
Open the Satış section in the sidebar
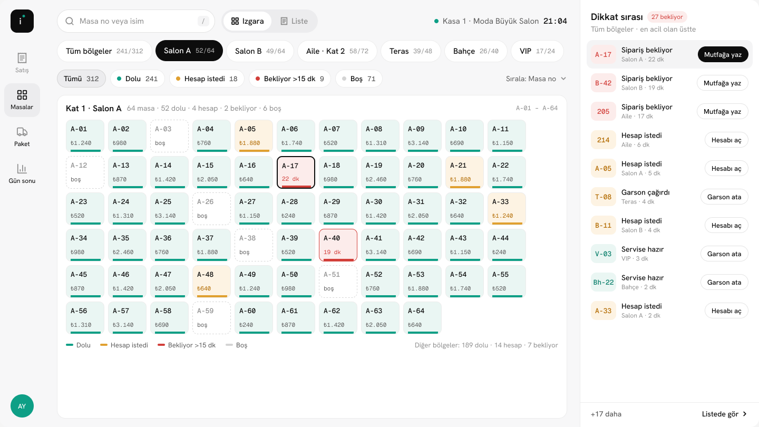coord(22,63)
